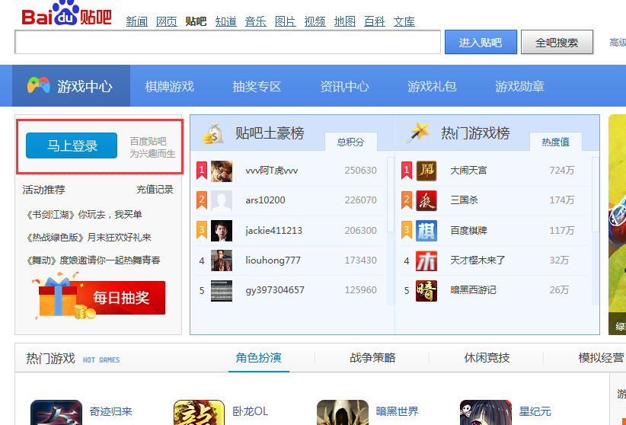This screenshot has height=425, width=626.
Task: Open gy397304657 user avatar
Action: click(x=222, y=290)
